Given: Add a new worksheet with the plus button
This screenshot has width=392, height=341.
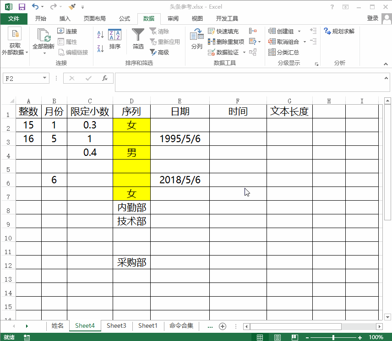Looking at the screenshot, I should 222,326.
